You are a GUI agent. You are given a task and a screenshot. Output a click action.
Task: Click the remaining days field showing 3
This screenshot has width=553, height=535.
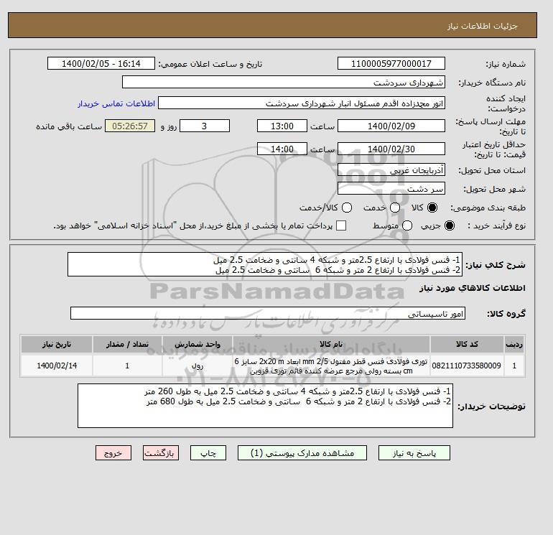[205, 126]
